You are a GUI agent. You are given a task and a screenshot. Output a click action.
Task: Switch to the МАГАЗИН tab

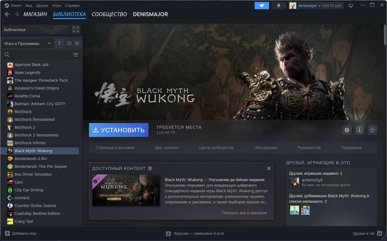click(x=35, y=14)
